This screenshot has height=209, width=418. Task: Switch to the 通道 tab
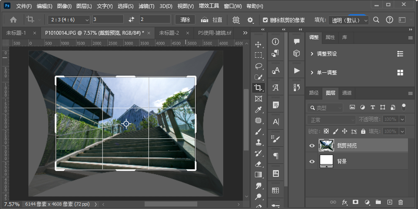coord(347,93)
